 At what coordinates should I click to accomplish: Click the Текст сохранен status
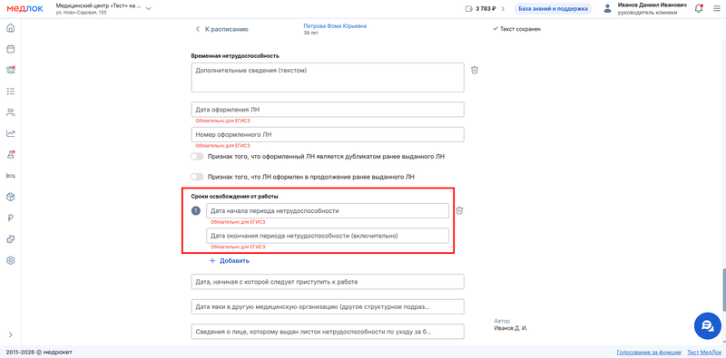[x=517, y=29]
